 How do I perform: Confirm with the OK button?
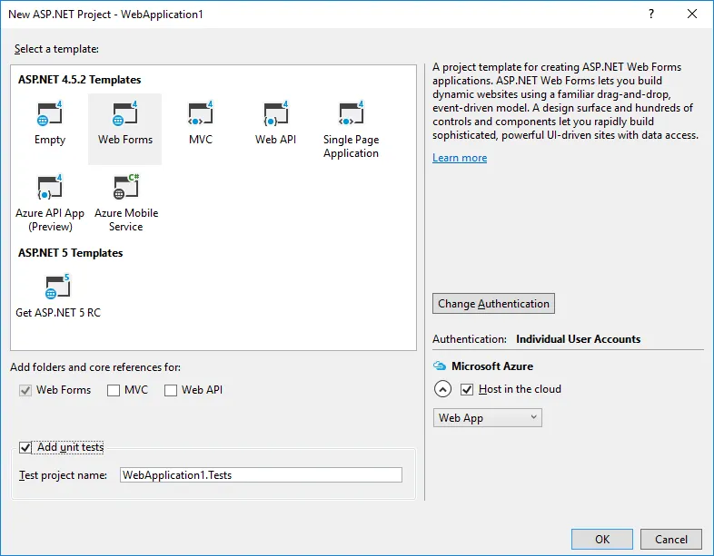click(x=602, y=539)
